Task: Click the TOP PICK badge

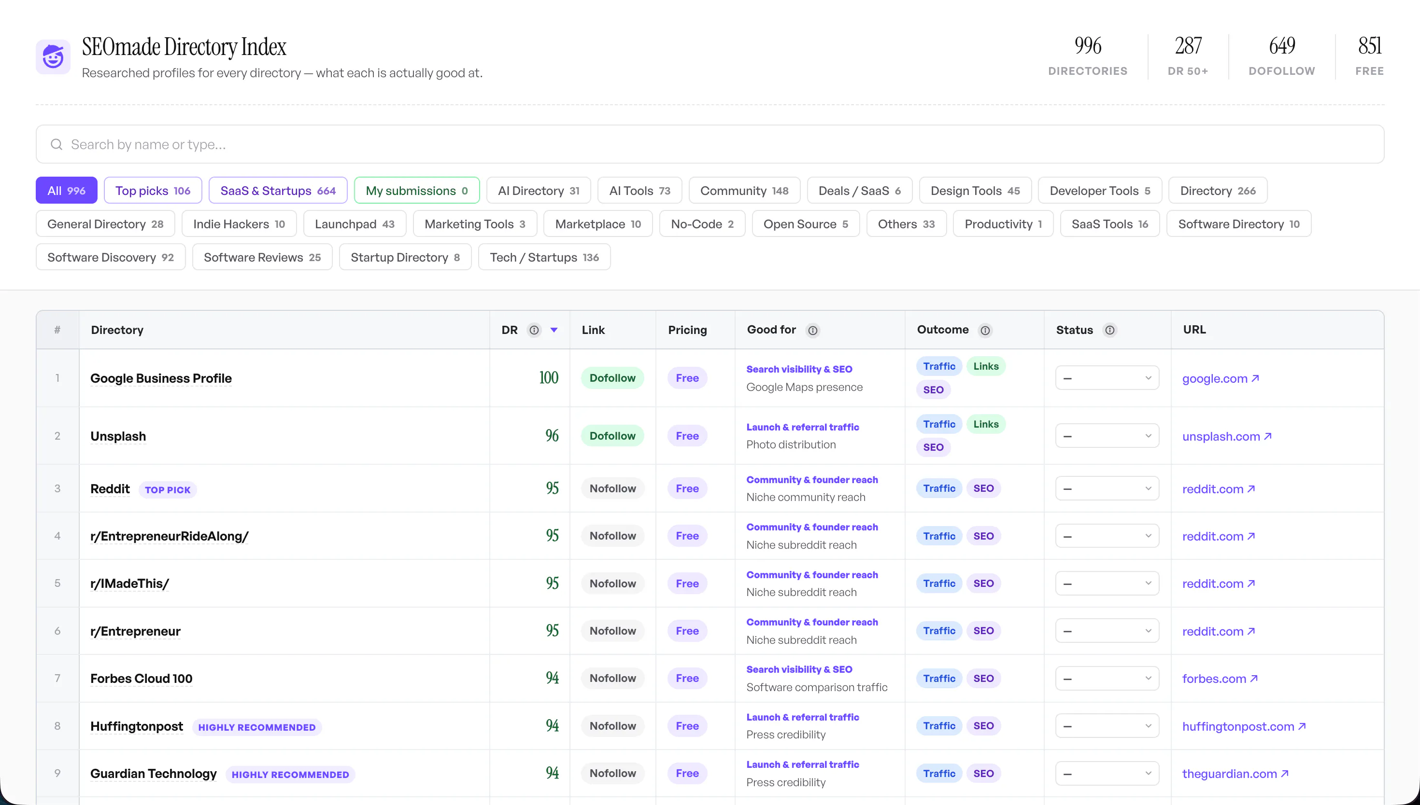Action: pos(168,490)
